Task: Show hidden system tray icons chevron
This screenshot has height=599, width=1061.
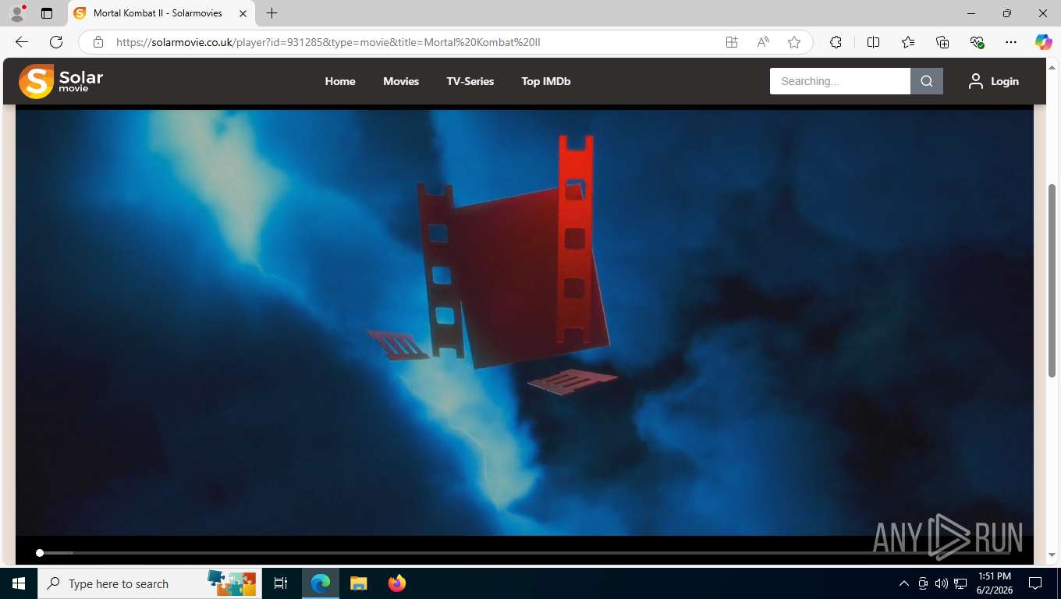Action: 904,583
